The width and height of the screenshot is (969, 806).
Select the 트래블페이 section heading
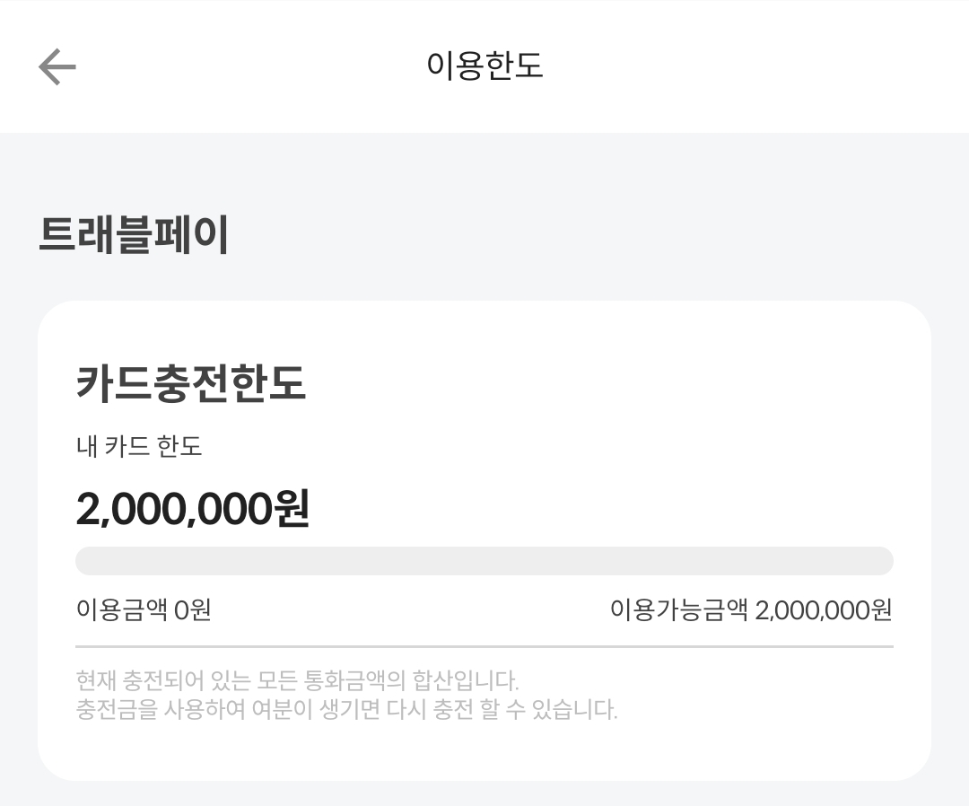tap(134, 234)
